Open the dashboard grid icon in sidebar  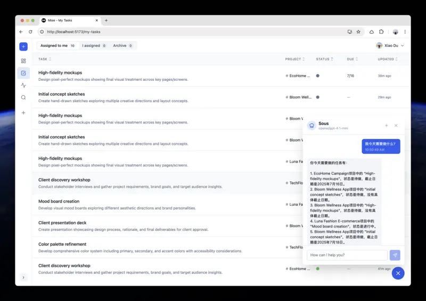pos(23,61)
